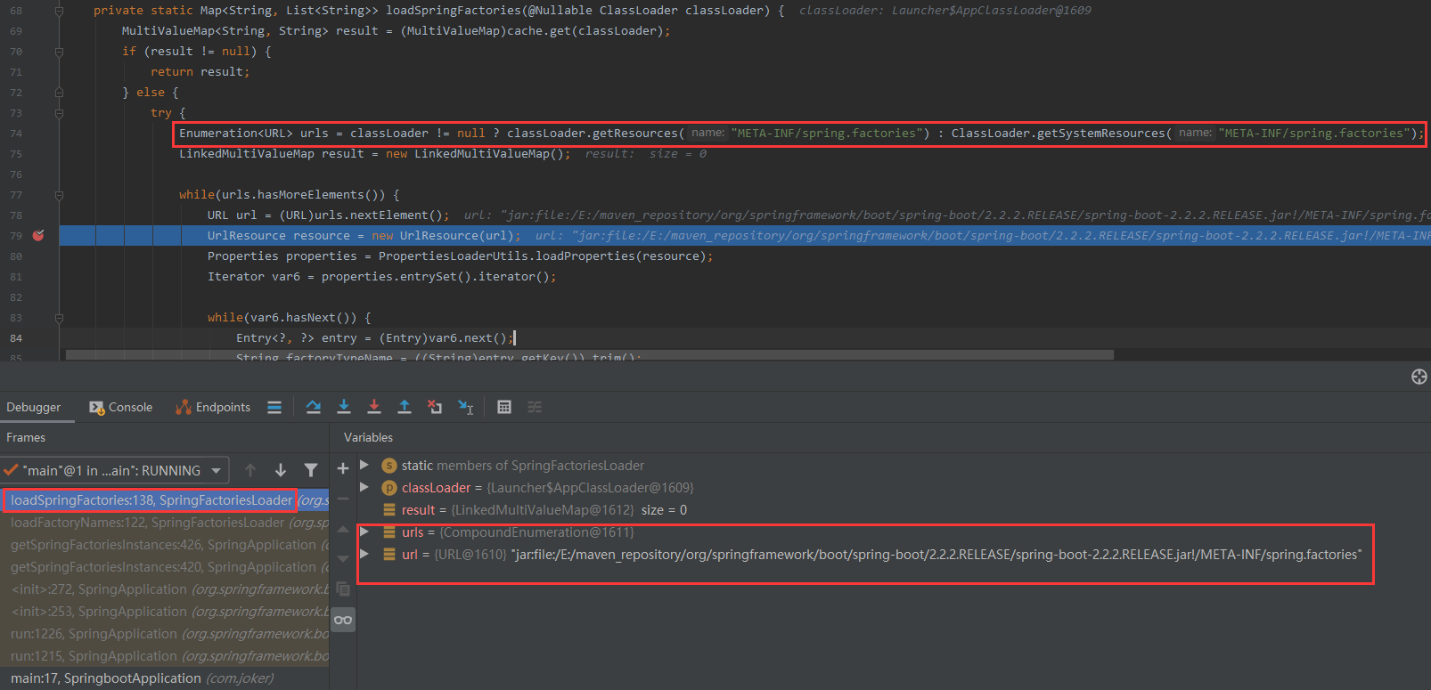
Task: Click 'return result;' on line 71
Action: coord(200,72)
